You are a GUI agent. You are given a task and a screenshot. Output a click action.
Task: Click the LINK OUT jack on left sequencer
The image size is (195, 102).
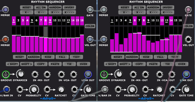pos(88,74)
